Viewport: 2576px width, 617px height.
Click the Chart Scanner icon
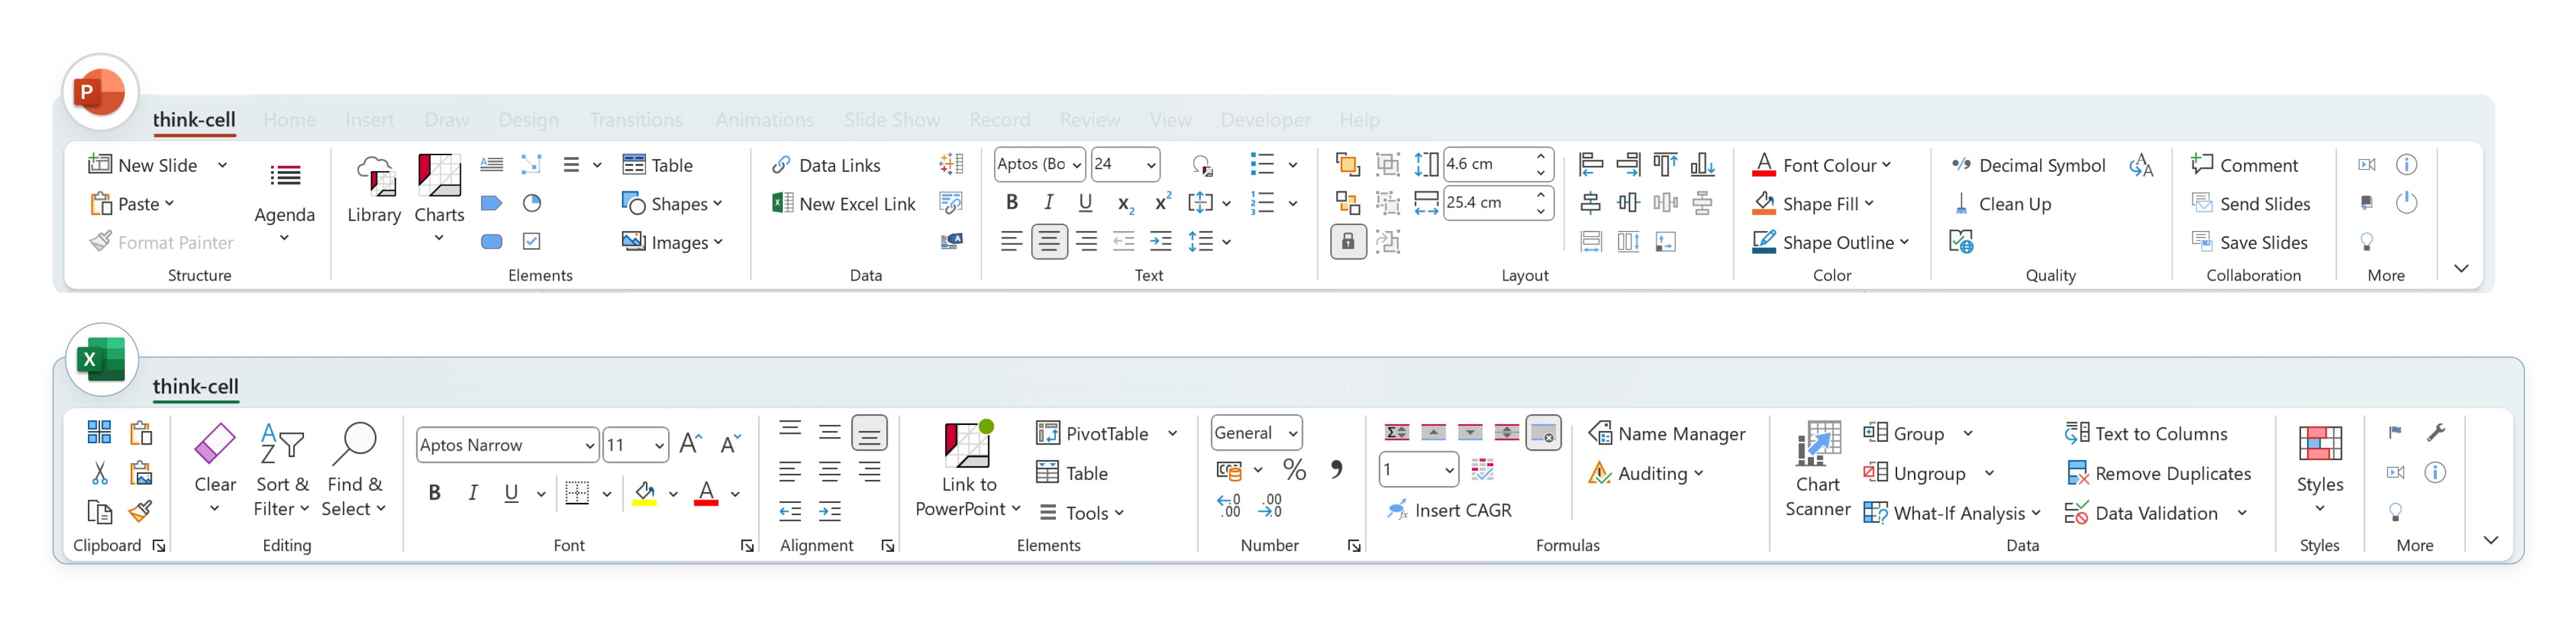1817,446
